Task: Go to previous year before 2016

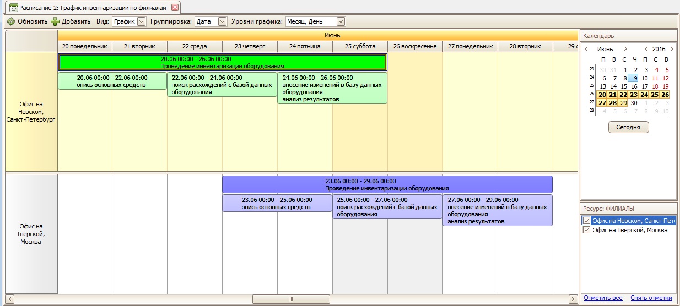Action: (645, 49)
